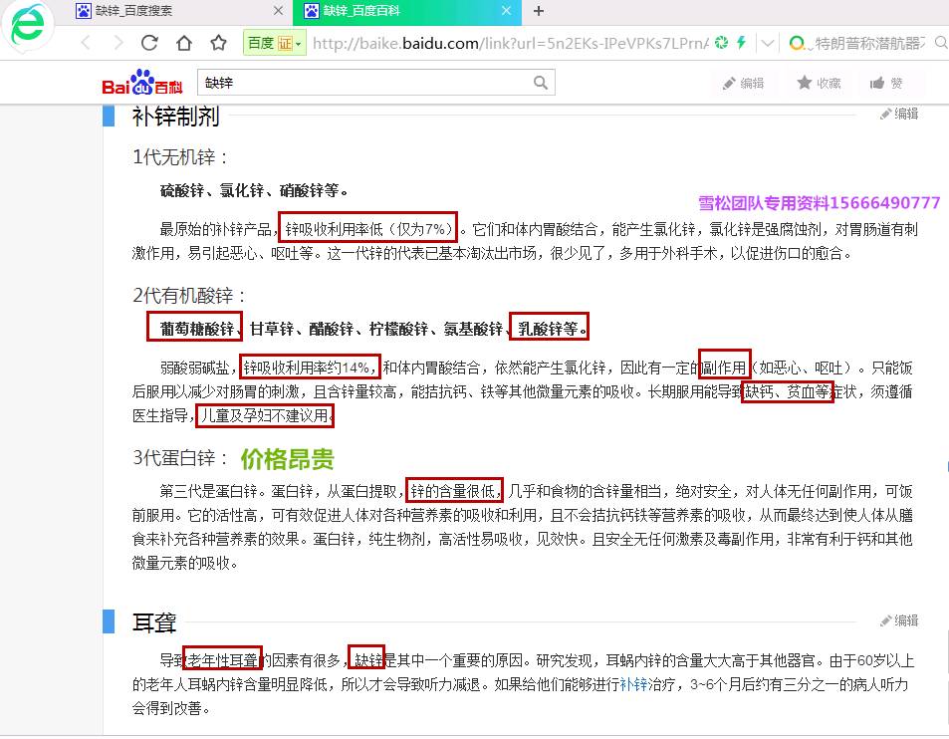This screenshot has width=949, height=739.
Task: Expand the 百度 badge dropdown arrow
Action: 298,45
